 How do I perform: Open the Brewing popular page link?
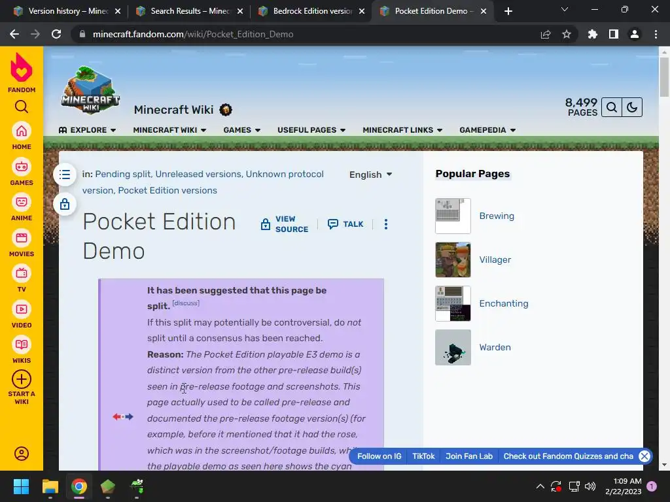click(x=497, y=216)
